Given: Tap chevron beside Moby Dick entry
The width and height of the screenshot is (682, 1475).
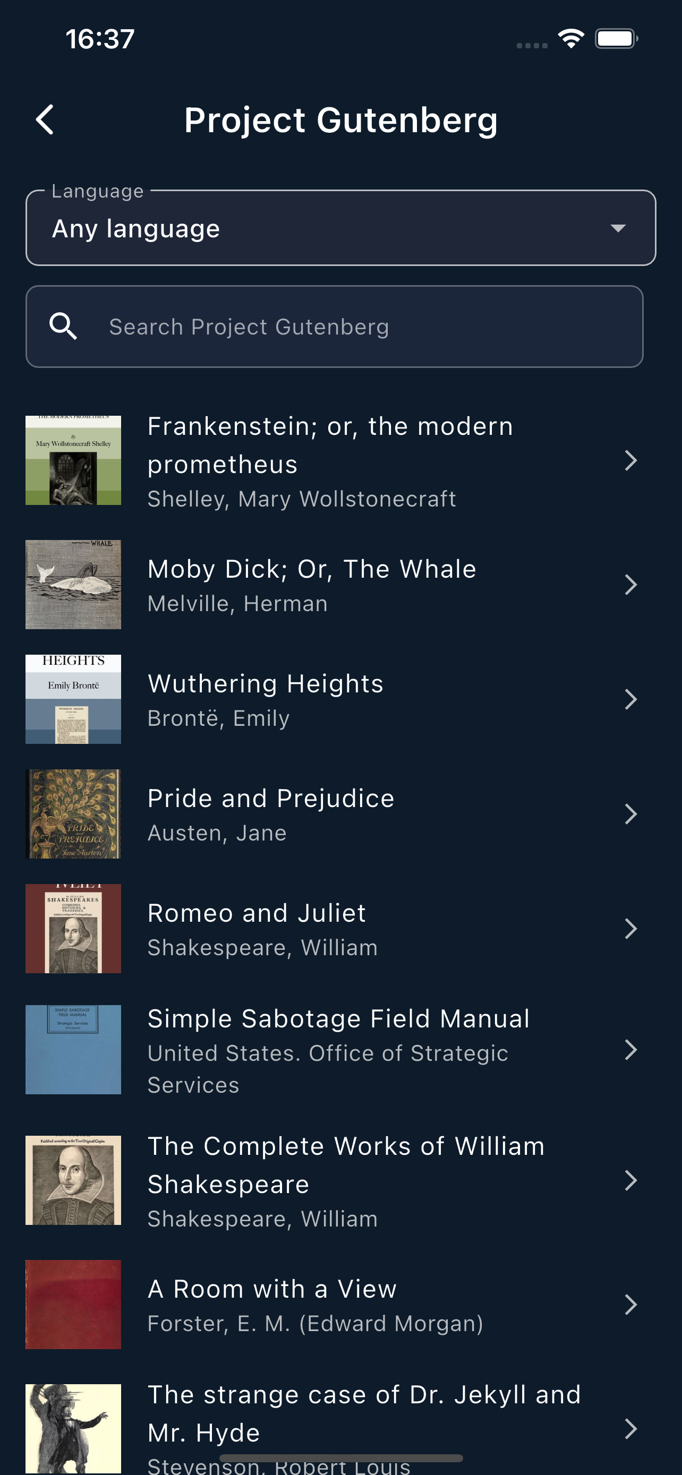Looking at the screenshot, I should (x=630, y=585).
